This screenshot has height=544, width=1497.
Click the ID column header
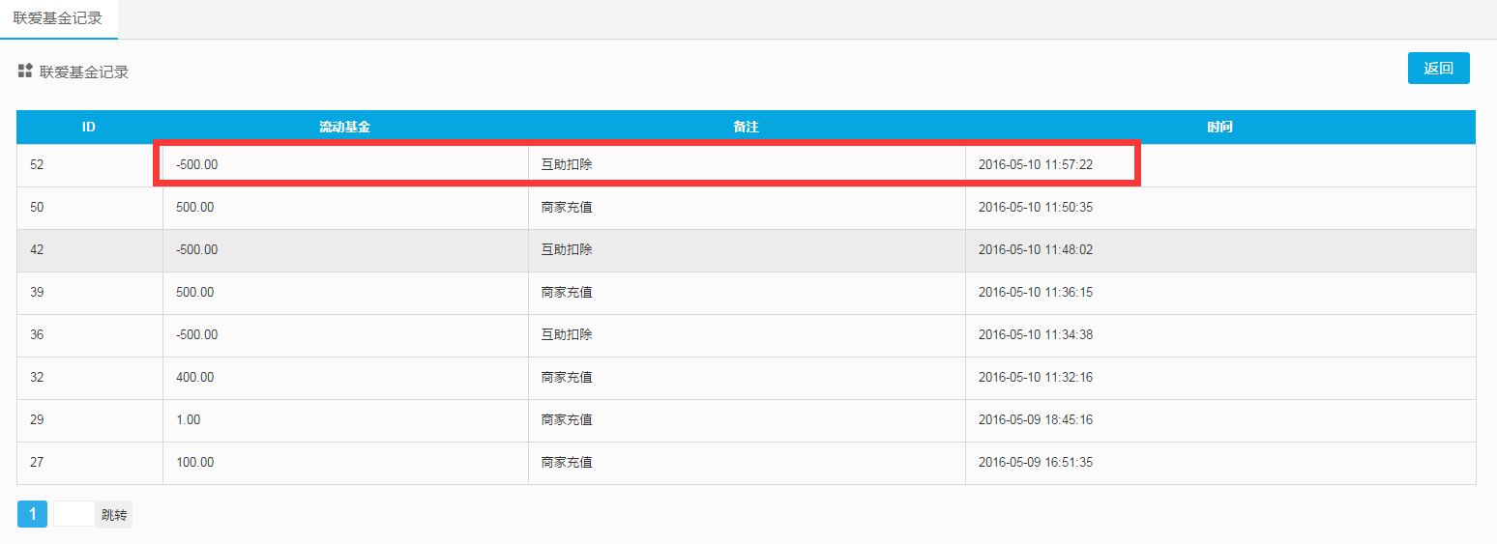[x=89, y=128]
